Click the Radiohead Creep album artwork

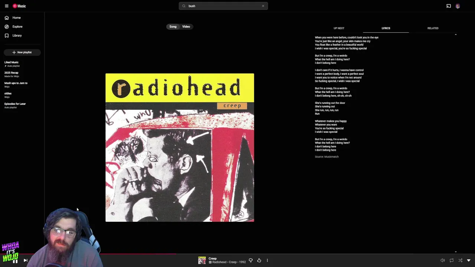pos(180,148)
